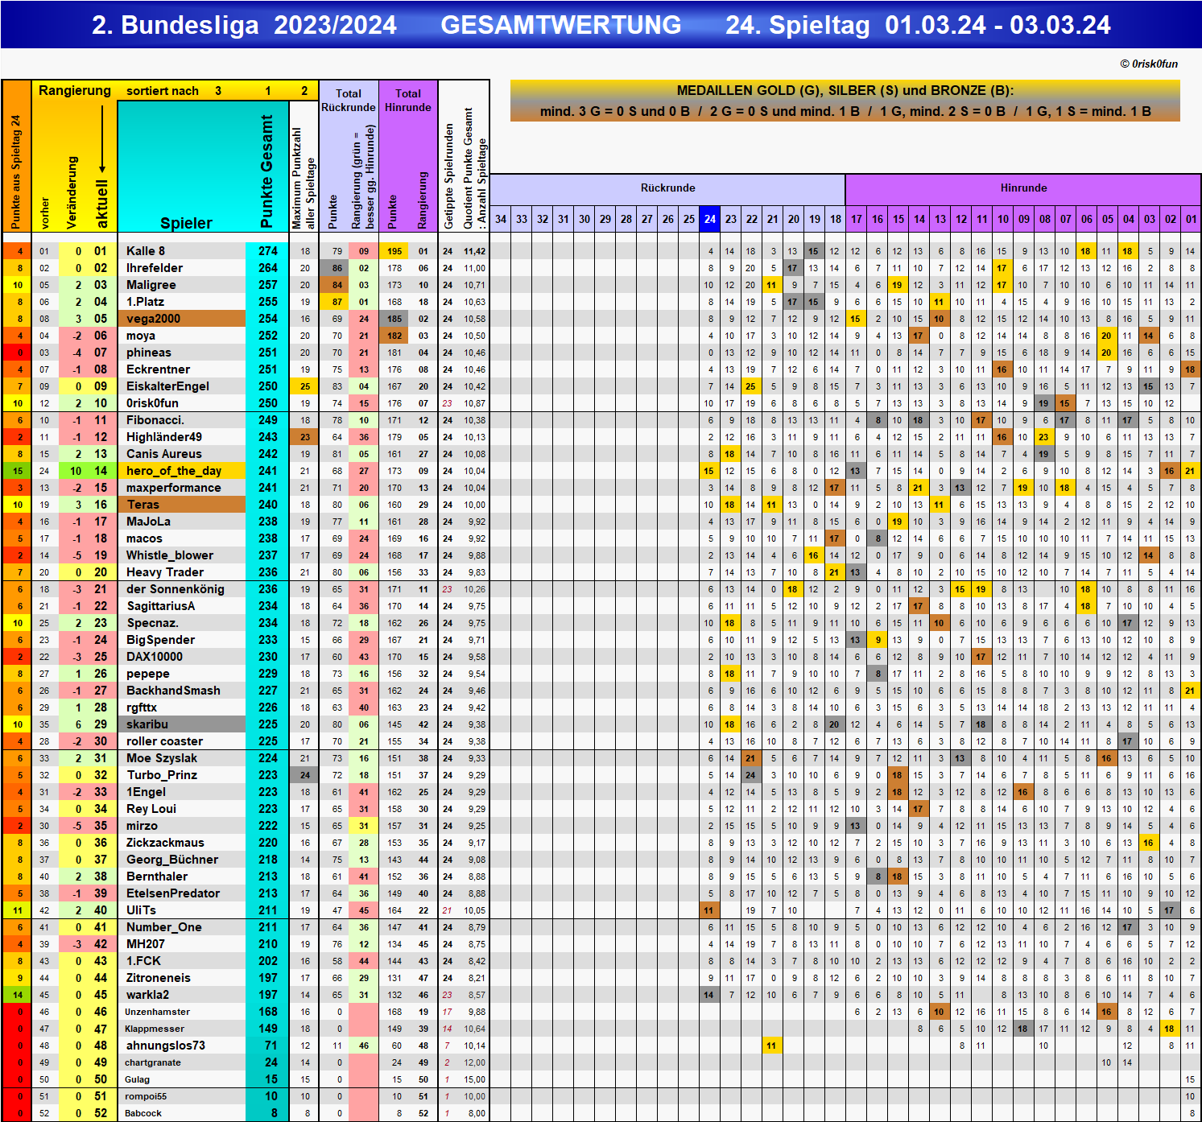Click the Rückrunde section header

pos(667,188)
